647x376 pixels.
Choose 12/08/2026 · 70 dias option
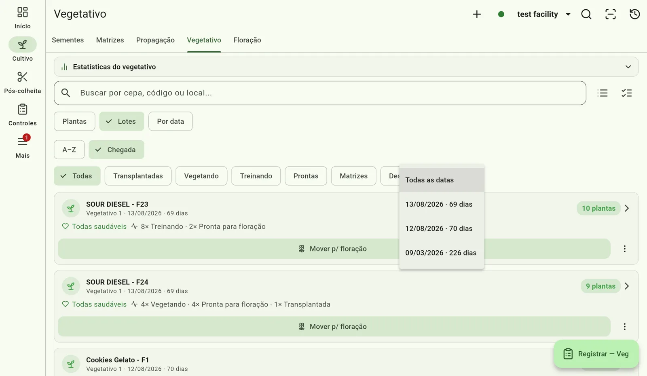(x=442, y=228)
